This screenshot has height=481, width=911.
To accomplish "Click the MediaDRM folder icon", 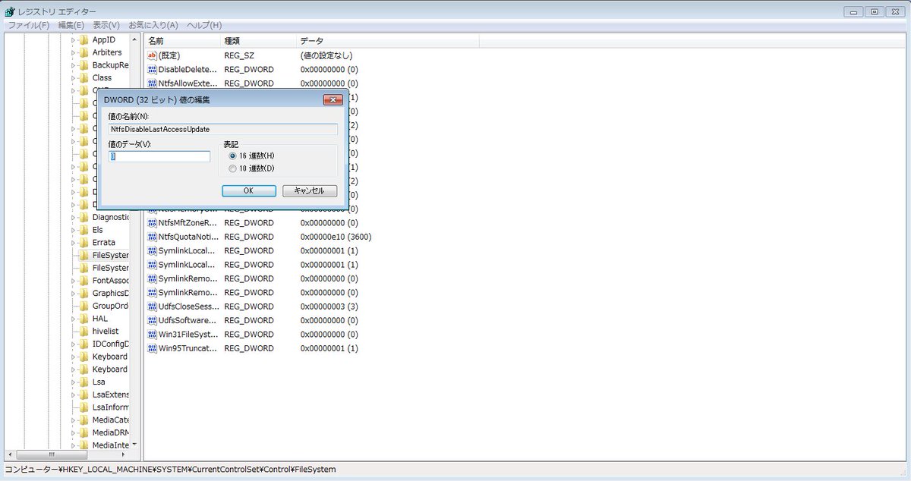I will point(84,432).
